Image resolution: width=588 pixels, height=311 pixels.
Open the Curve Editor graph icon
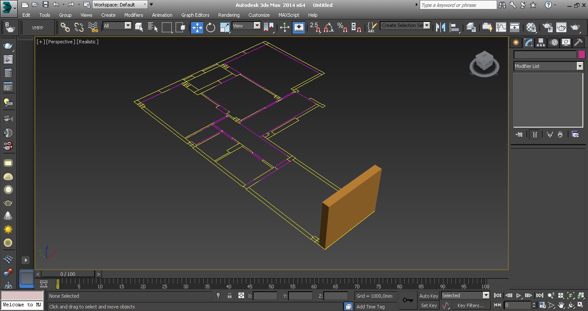(501, 27)
